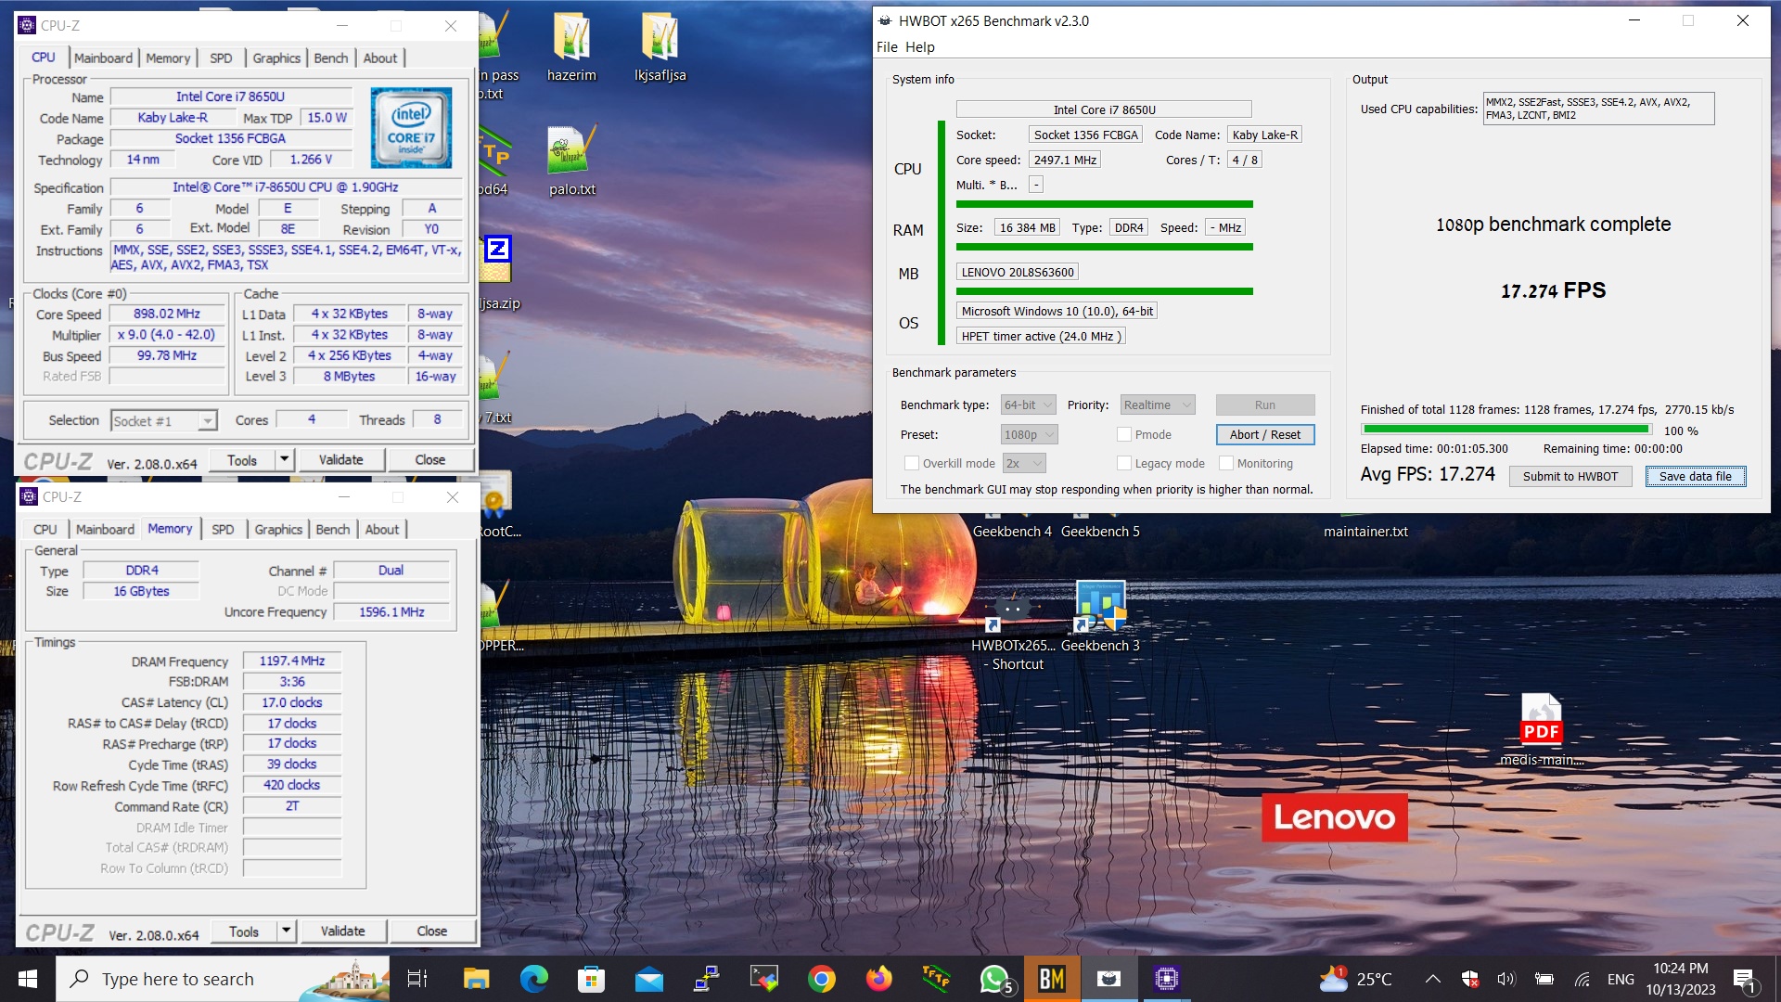
Task: Toggle Pmode checkbox
Action: [x=1124, y=434]
